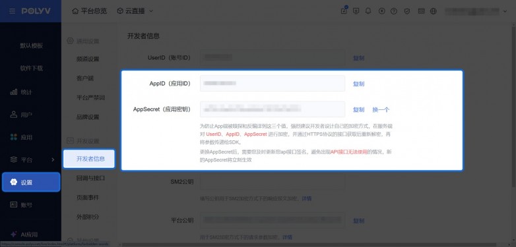Click the POLYV logo
The width and height of the screenshot is (516, 247).
36,11
